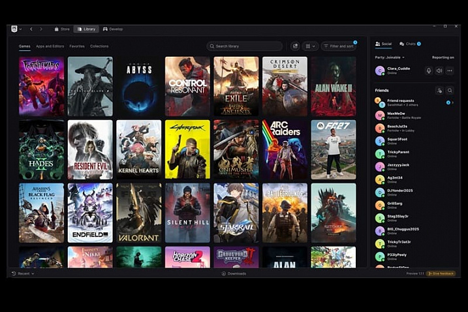Open the Favorites tab
This screenshot has height=312, width=468.
pos(77,46)
